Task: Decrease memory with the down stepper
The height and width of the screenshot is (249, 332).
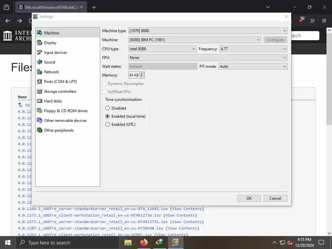Action: [x=142, y=77]
